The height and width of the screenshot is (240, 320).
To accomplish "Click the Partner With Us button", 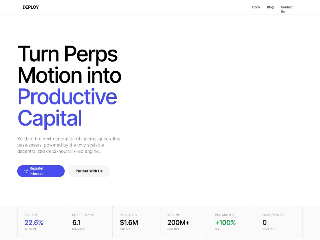I will [89, 171].
